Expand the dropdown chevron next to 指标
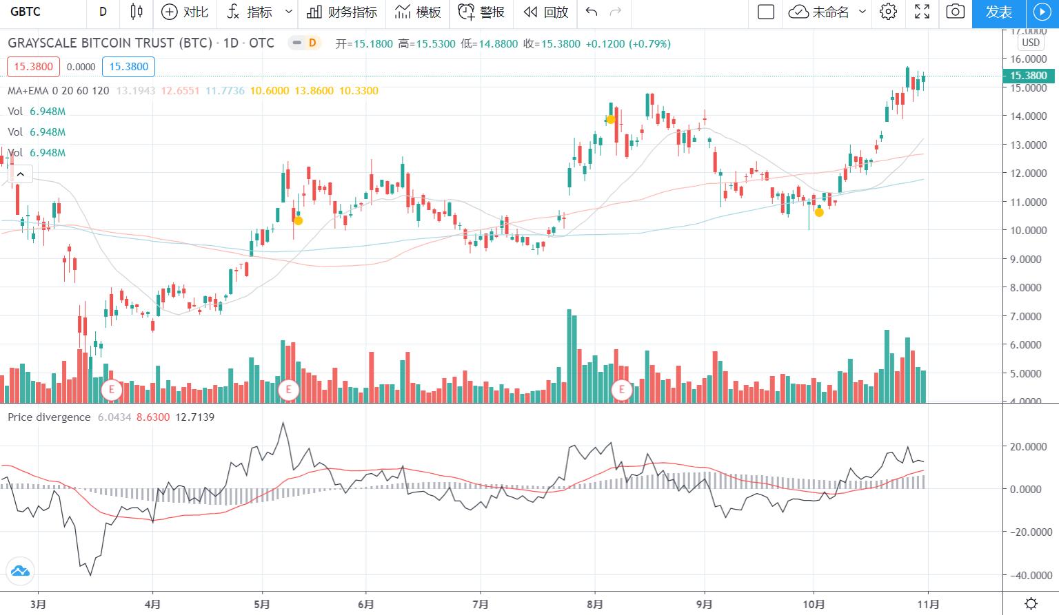 point(289,12)
